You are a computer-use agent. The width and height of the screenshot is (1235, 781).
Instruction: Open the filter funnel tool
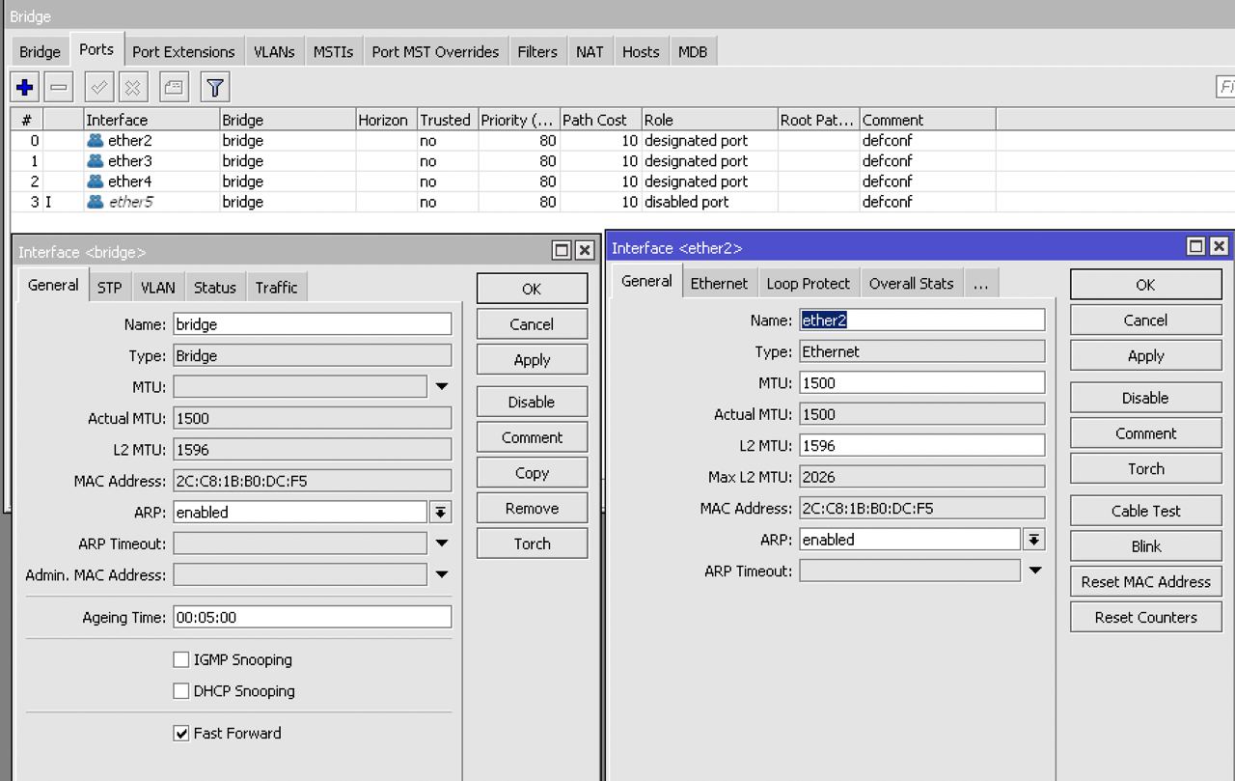click(215, 88)
